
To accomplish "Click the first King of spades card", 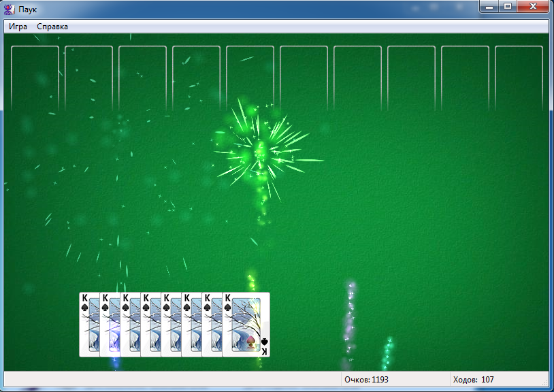I will (x=89, y=325).
